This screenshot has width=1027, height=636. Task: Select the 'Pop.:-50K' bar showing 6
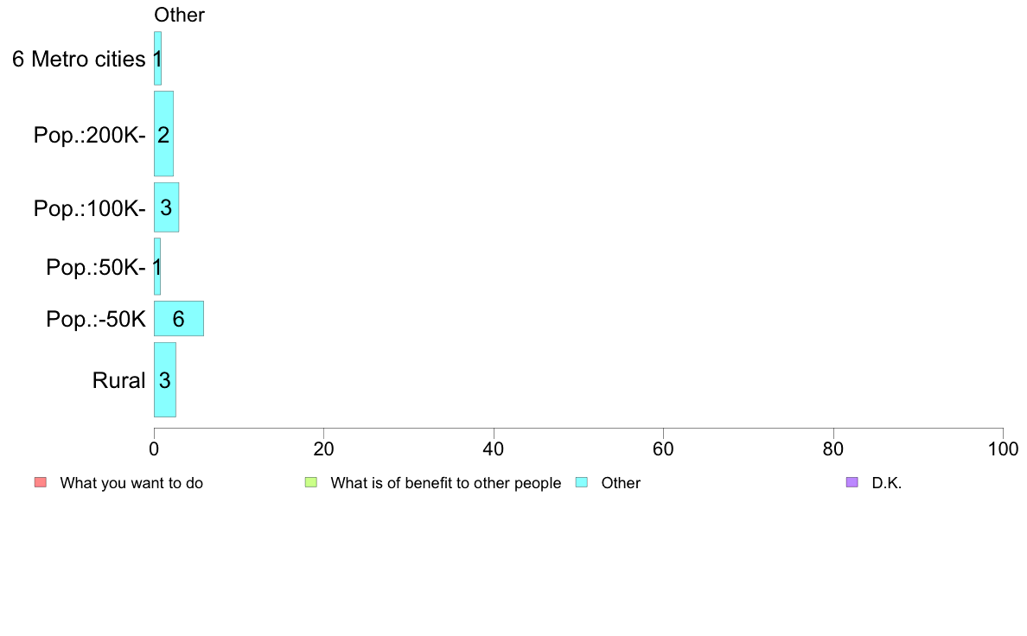[179, 318]
